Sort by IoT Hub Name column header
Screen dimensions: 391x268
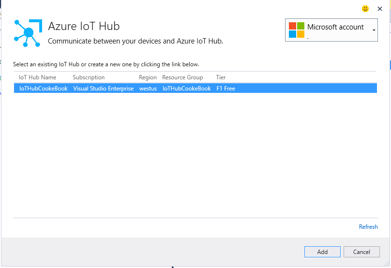coord(37,77)
